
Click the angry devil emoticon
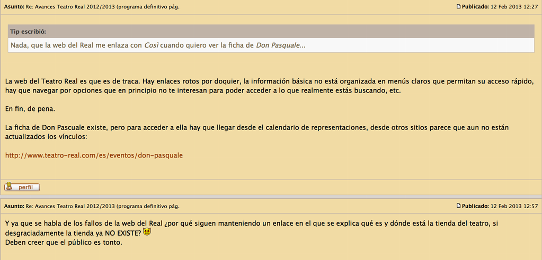pyautogui.click(x=147, y=233)
